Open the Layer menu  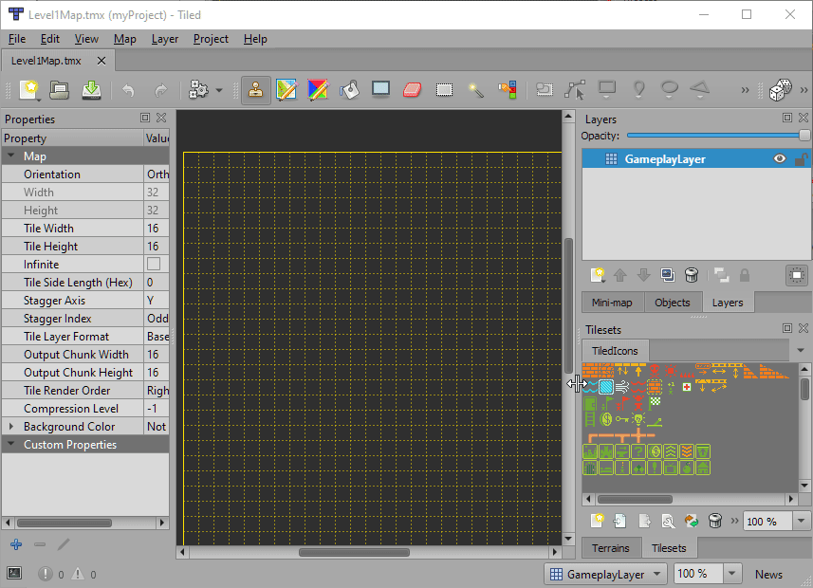click(165, 39)
